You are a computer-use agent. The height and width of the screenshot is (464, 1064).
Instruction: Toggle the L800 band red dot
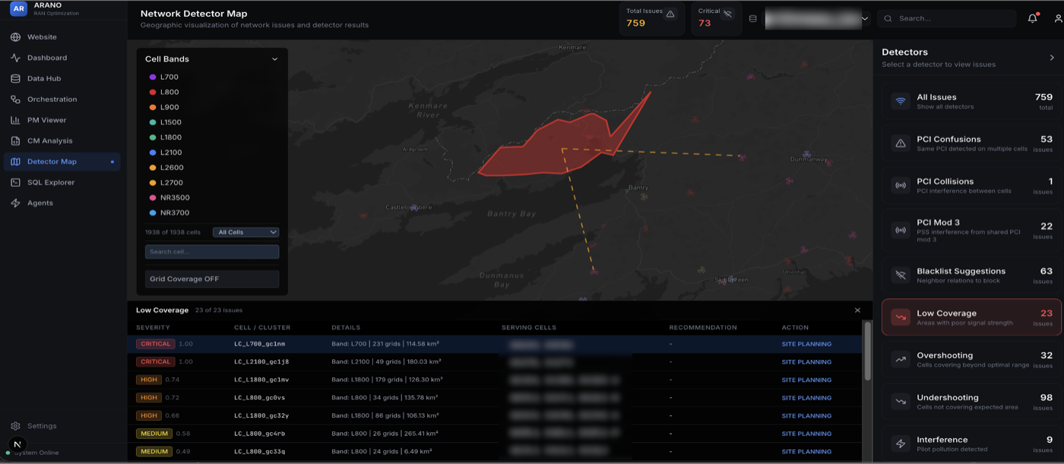153,92
